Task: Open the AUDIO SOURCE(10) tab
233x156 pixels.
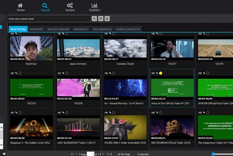Action: point(128,29)
